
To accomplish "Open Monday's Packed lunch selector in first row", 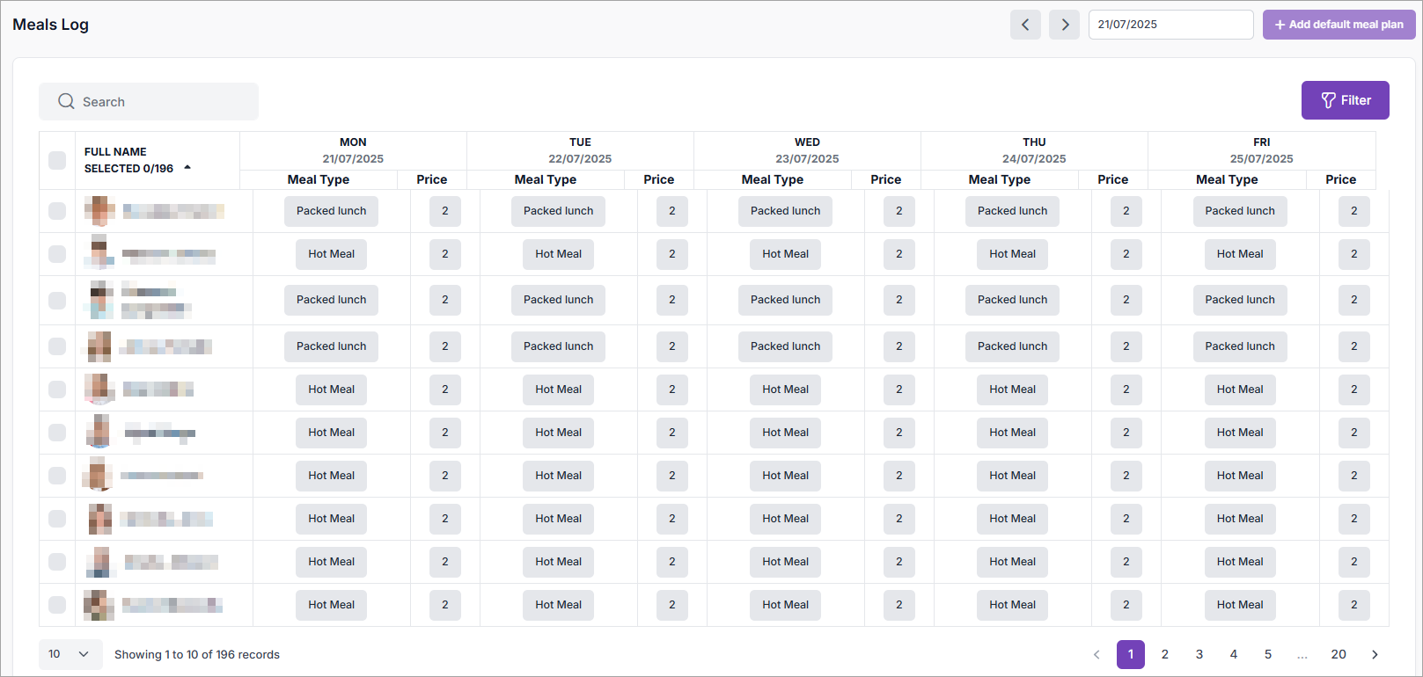I will tap(331, 211).
